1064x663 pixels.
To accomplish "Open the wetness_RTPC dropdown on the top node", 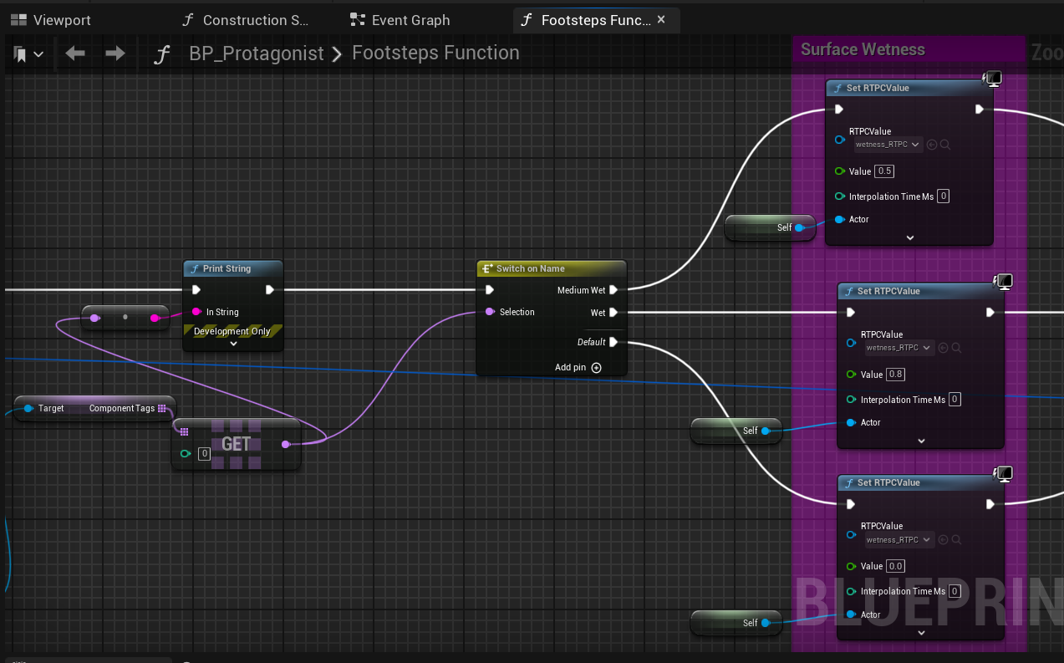I will click(888, 145).
